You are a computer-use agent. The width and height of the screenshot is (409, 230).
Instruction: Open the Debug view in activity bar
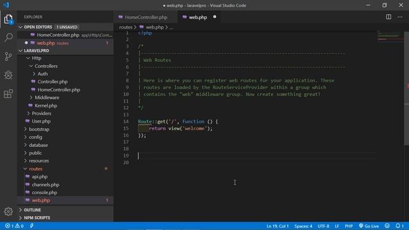click(x=8, y=75)
